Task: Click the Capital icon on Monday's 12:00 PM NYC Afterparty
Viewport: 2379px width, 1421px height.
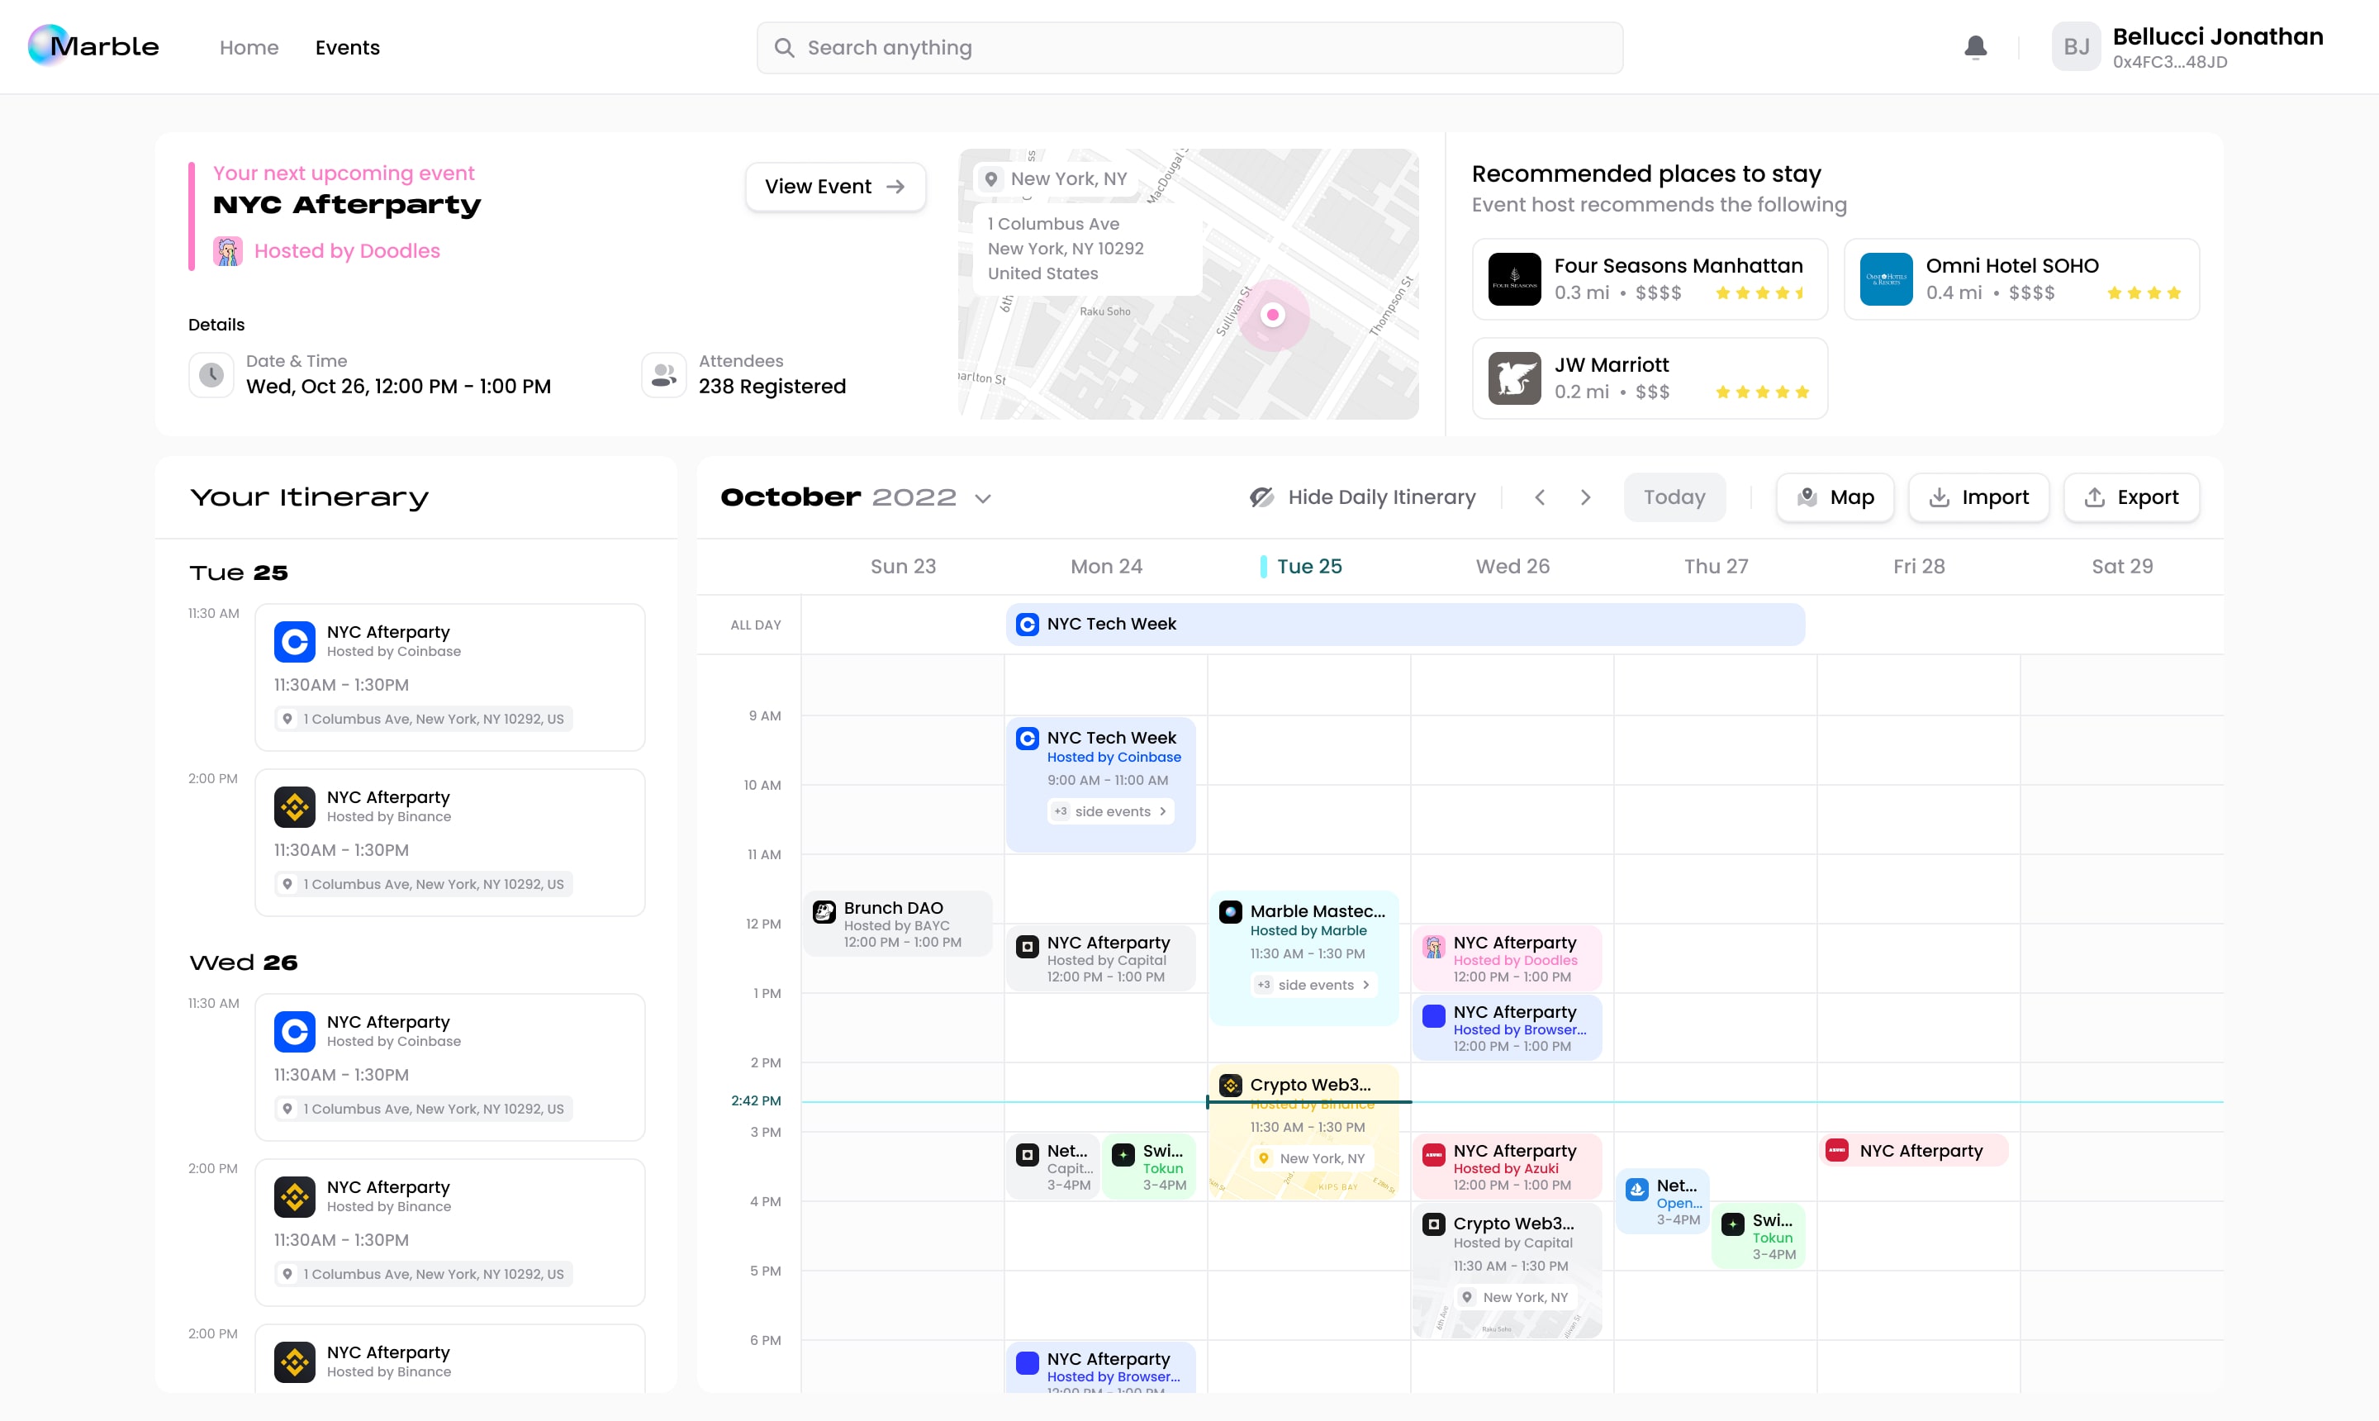Action: coord(1028,946)
